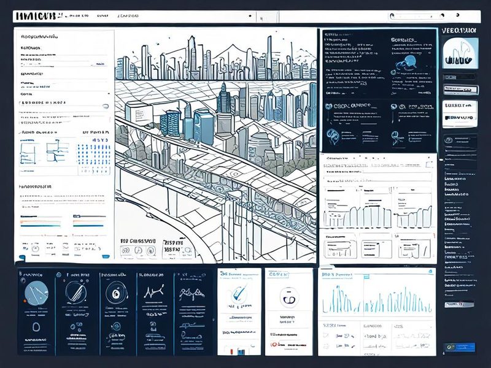
Task: Open the arch thumbnail at the top of the right sidebar
Action: coord(460,53)
